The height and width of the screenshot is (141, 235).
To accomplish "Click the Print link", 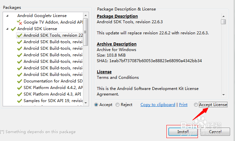I will coord(183,105).
